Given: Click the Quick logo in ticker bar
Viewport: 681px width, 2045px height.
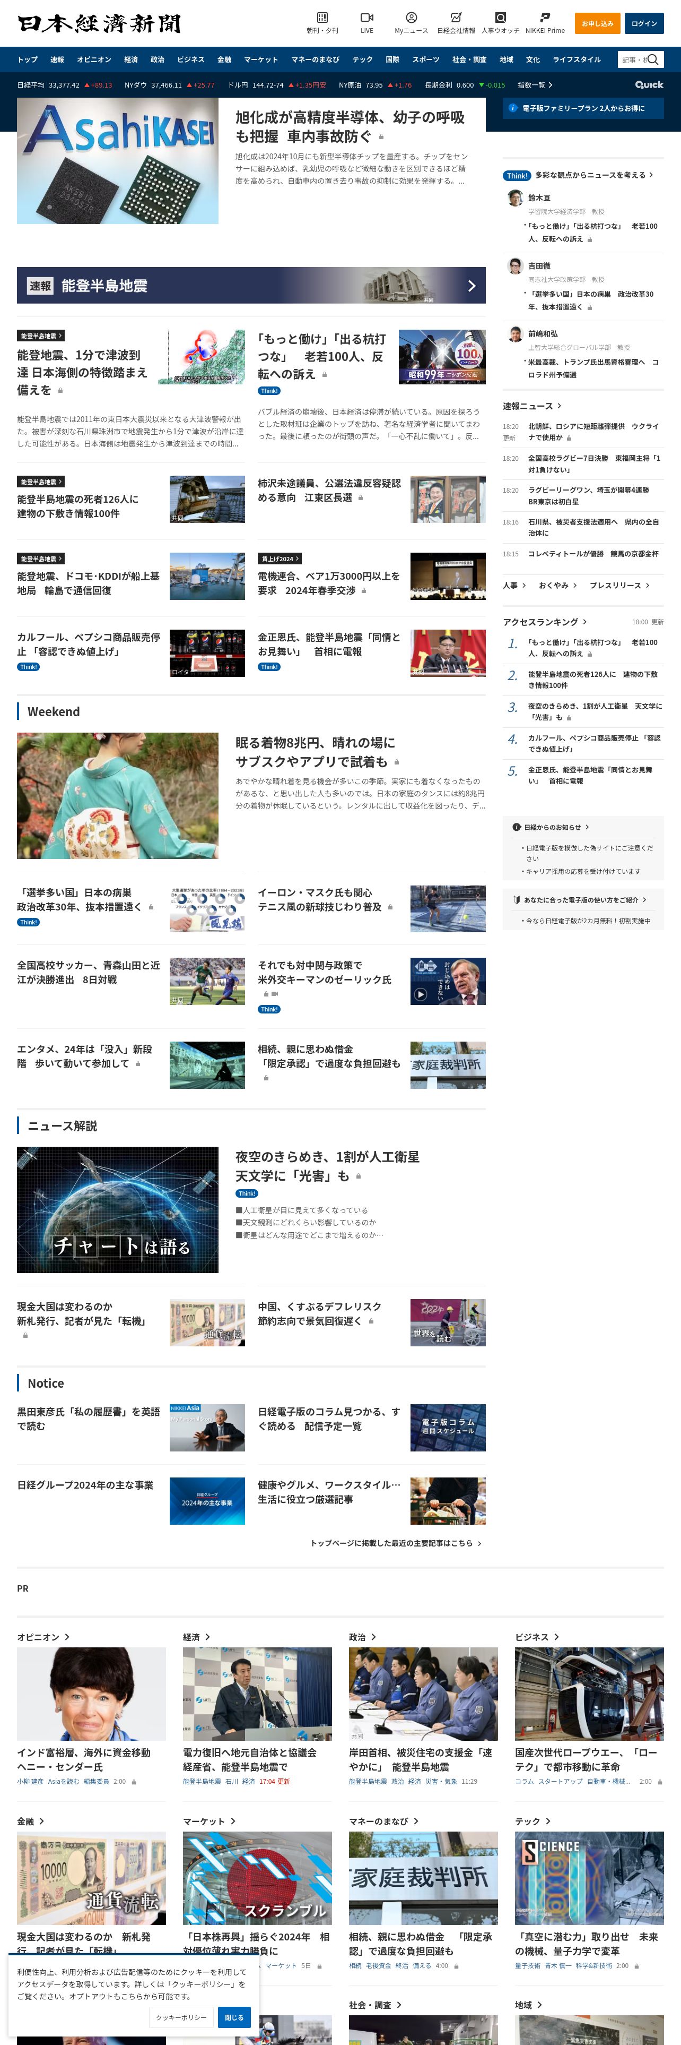Looking at the screenshot, I should (649, 85).
